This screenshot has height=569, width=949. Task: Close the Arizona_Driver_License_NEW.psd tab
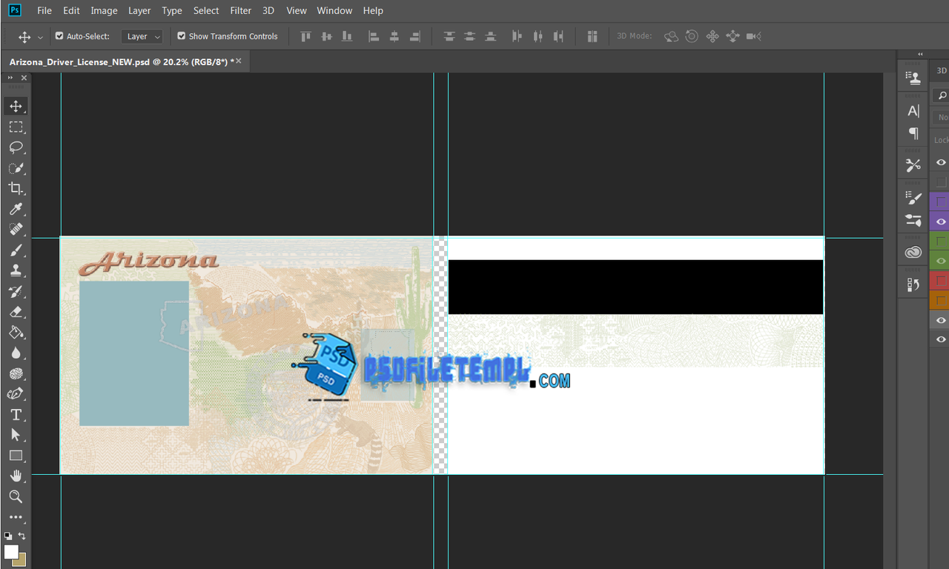239,61
